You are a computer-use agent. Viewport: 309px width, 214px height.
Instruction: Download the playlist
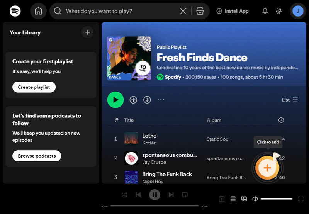coord(147,100)
